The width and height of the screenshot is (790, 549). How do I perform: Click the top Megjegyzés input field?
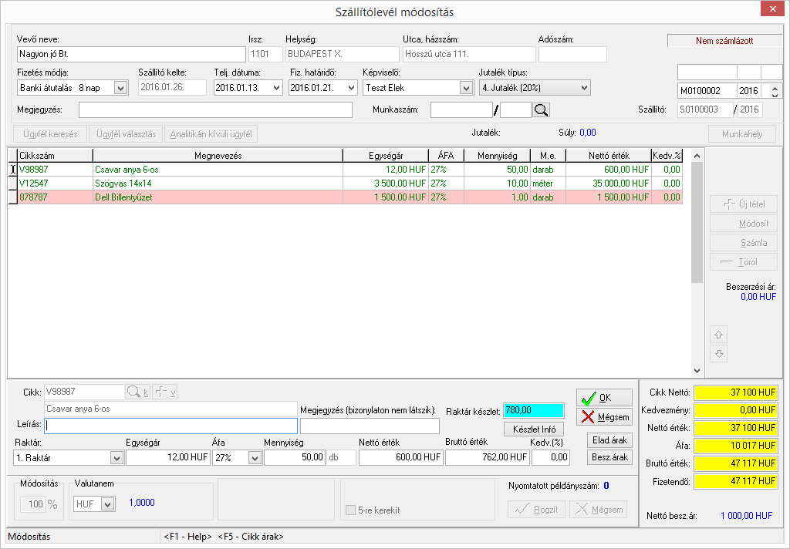[x=215, y=109]
